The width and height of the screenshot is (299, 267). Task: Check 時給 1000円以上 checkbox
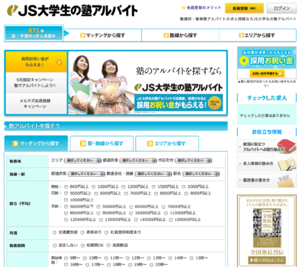click(93, 187)
